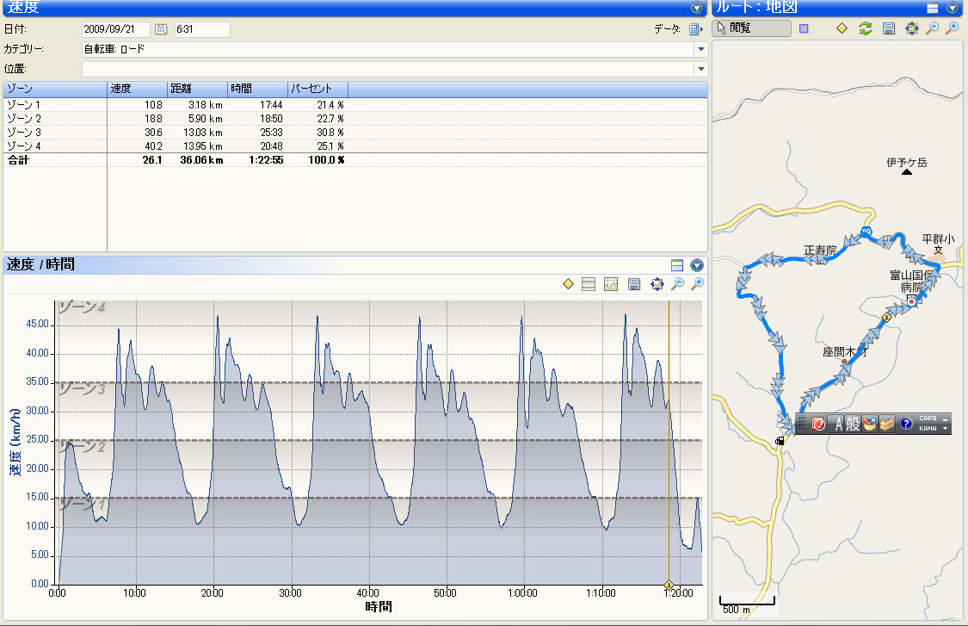Select the 閲覧 browse mode button
Screen dimensions: 968x626
click(752, 28)
